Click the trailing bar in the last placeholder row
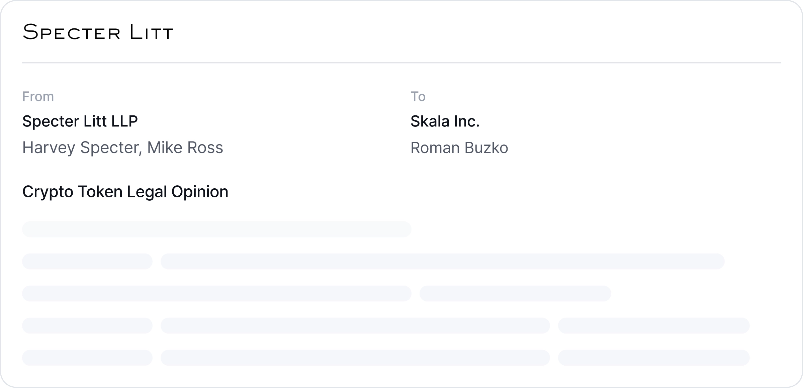This screenshot has width=803, height=388. 653,358
